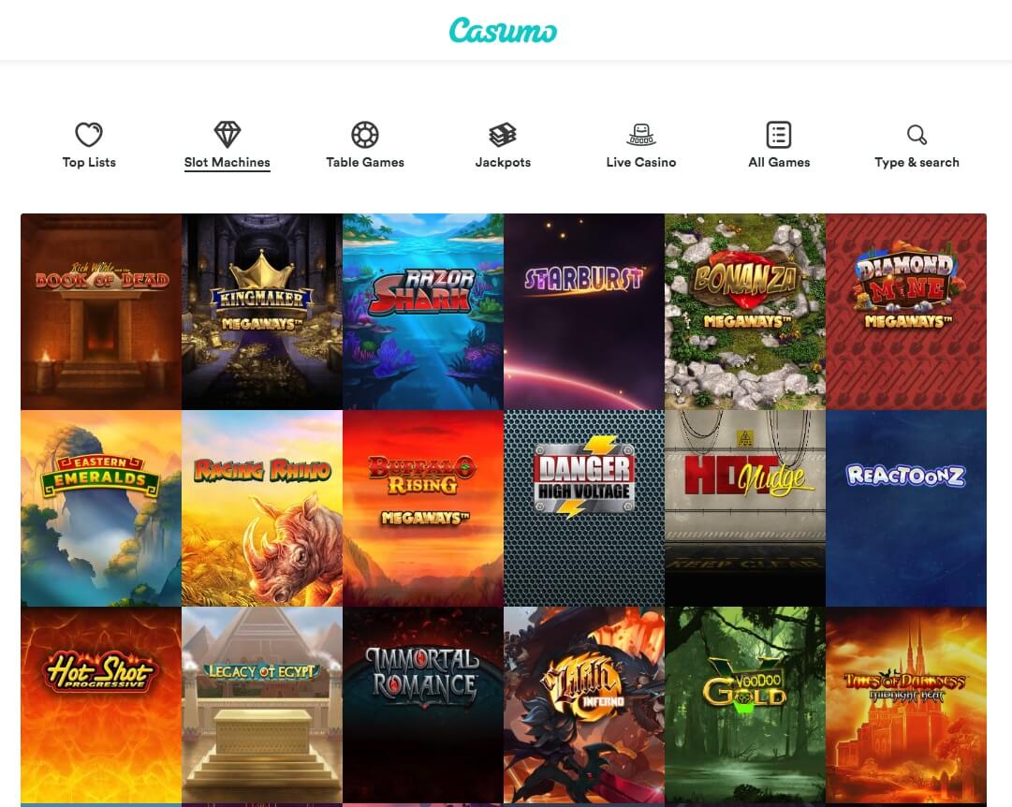Open the Danger High Voltage slot
The width and height of the screenshot is (1012, 807).
coord(584,508)
